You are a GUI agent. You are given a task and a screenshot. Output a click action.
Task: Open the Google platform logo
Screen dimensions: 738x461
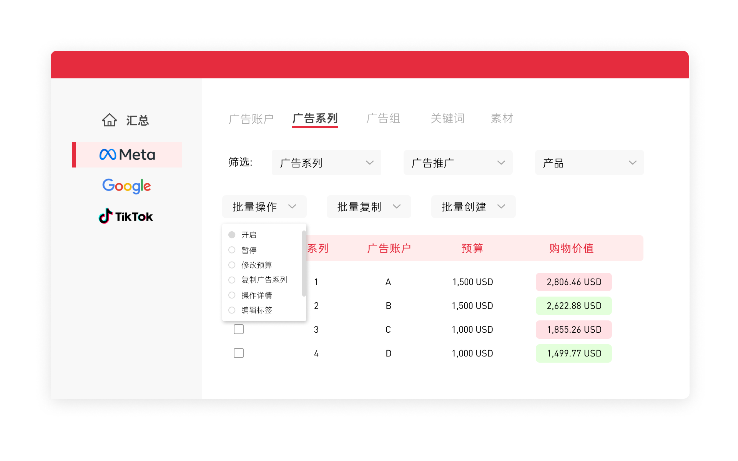[x=126, y=186]
